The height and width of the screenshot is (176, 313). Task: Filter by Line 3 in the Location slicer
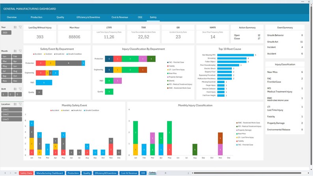point(11,119)
